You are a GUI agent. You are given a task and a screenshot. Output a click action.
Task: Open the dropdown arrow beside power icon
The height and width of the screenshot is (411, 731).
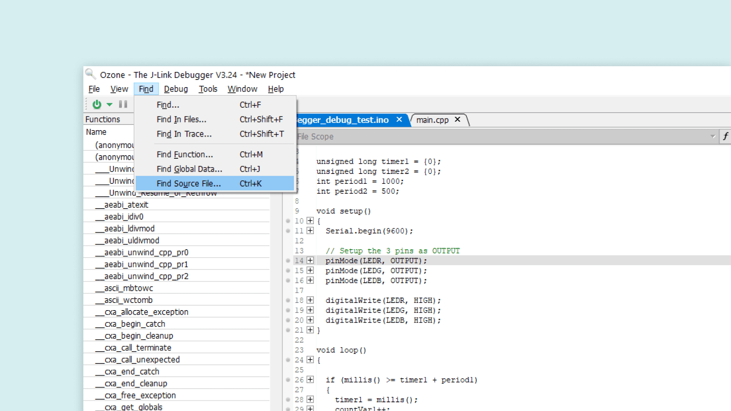coord(110,104)
